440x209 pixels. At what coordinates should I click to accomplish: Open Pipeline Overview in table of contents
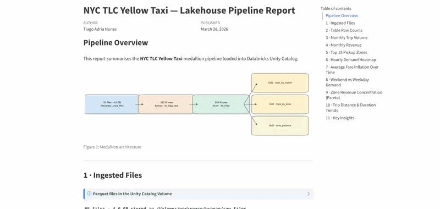pyautogui.click(x=342, y=16)
